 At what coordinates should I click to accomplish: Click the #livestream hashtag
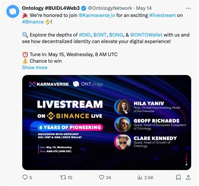[x=162, y=15]
